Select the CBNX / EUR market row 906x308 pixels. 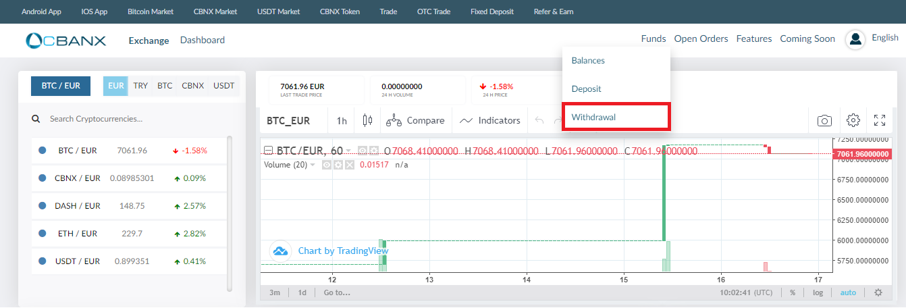click(128, 178)
